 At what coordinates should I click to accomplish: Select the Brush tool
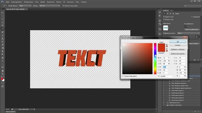(x=3, y=35)
